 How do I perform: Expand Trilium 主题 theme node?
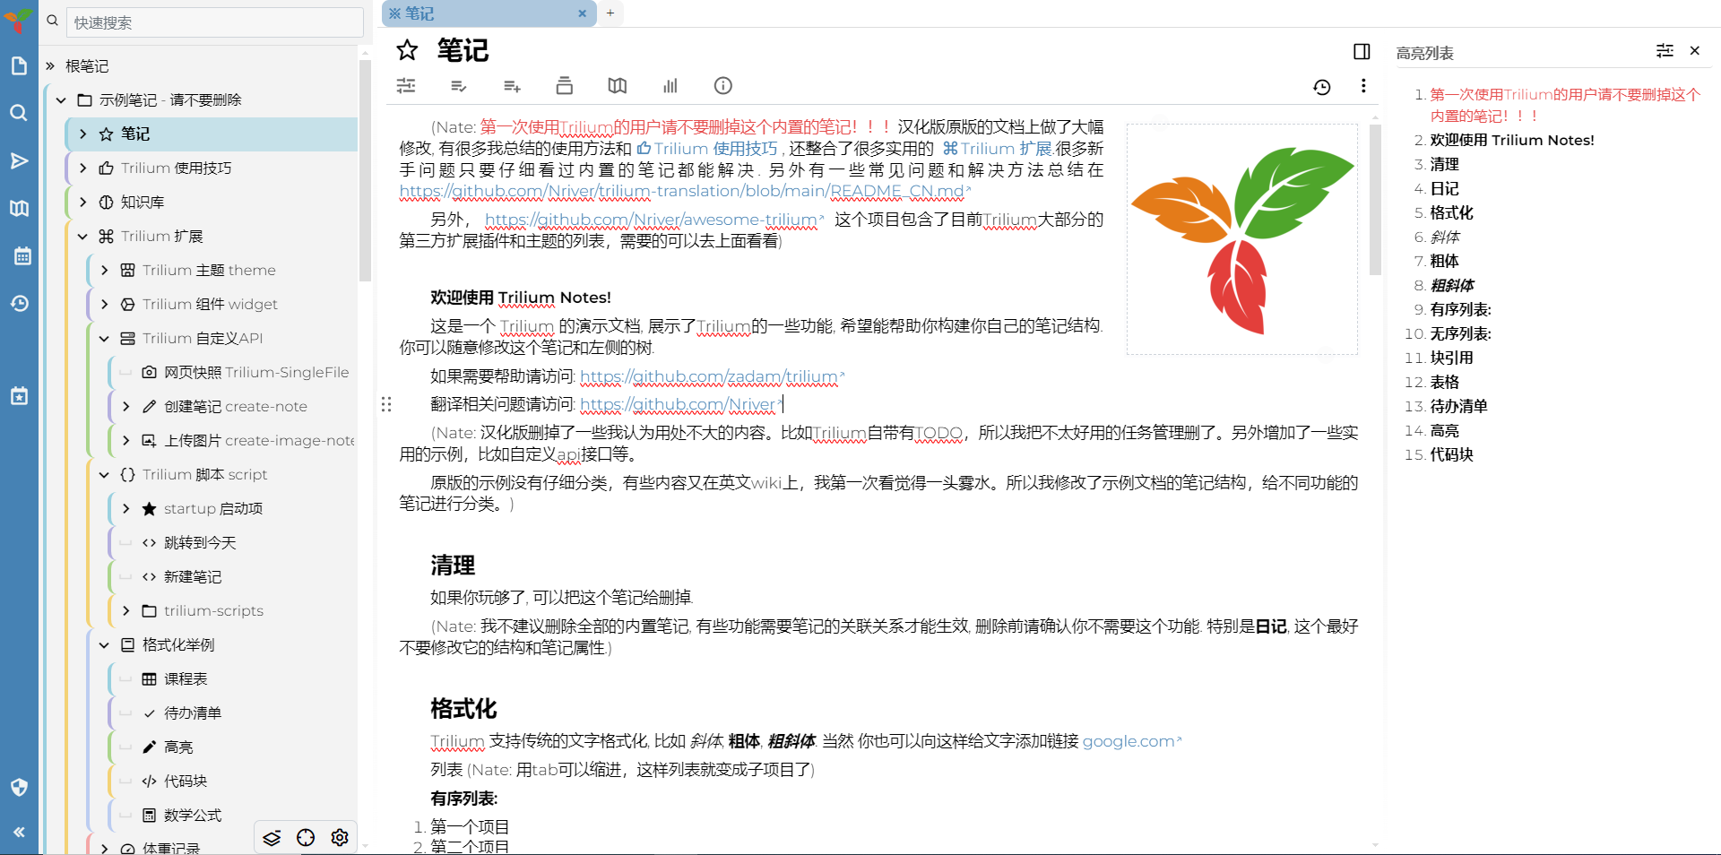click(x=104, y=271)
